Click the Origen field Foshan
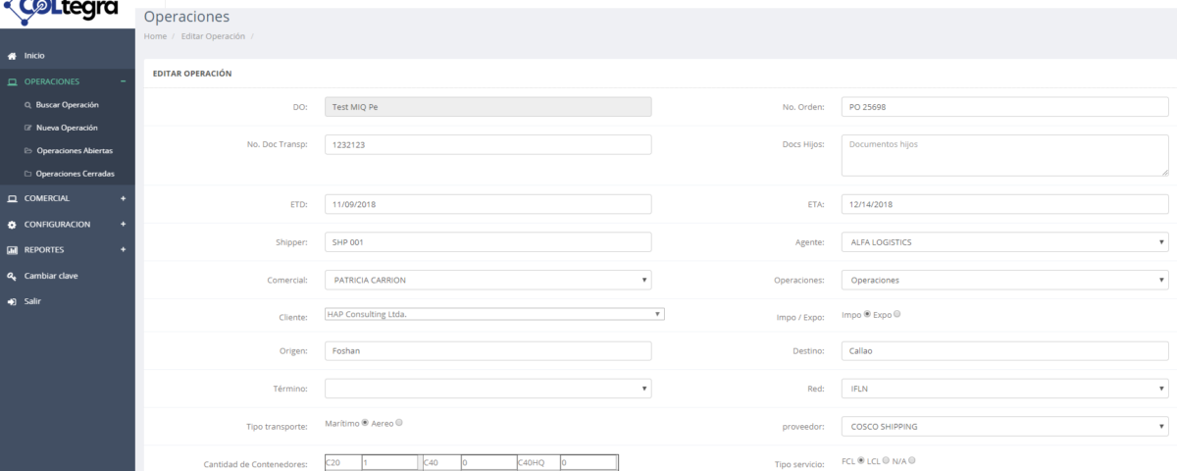 [x=488, y=351]
